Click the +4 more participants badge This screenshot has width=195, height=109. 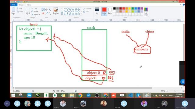click(7, 104)
